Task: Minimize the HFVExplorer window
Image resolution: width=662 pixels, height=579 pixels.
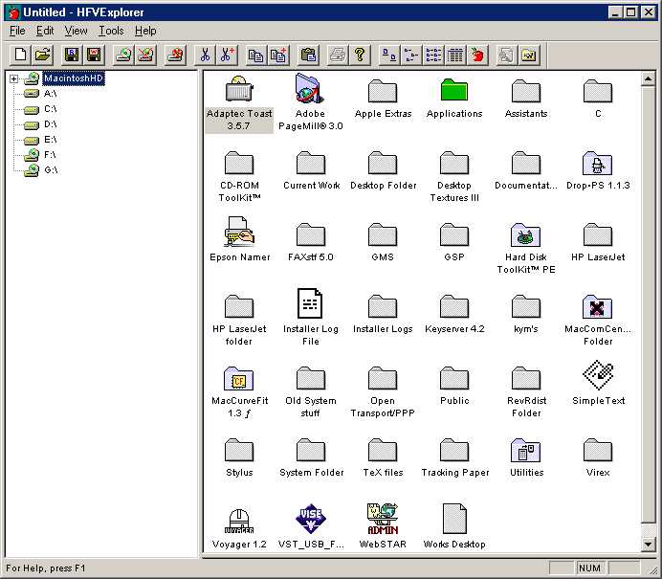Action: pyautogui.click(x=615, y=12)
